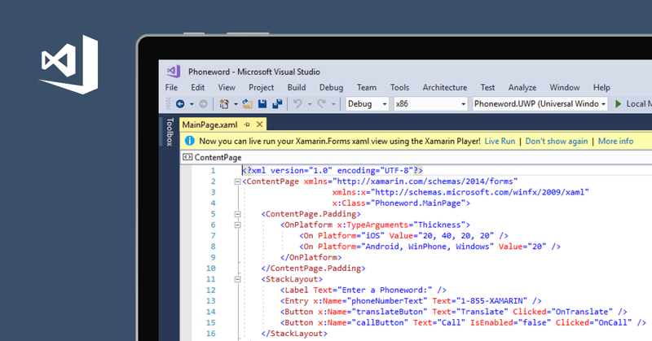The height and width of the screenshot is (341, 652).
Task: Collapse the OnPlatform block on line 6
Action: [237, 225]
